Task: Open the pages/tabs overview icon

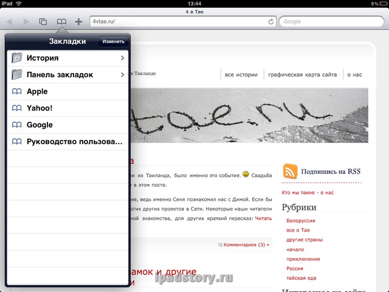Action: tap(43, 22)
